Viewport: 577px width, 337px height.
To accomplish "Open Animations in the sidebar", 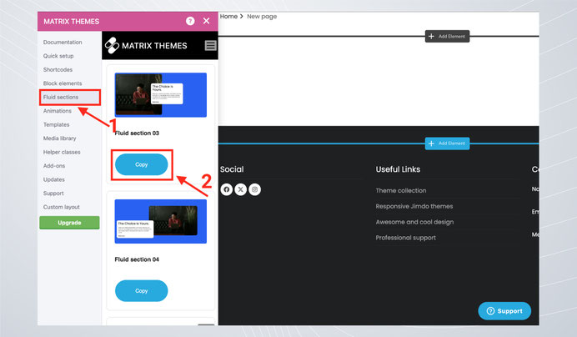I will pyautogui.click(x=58, y=111).
